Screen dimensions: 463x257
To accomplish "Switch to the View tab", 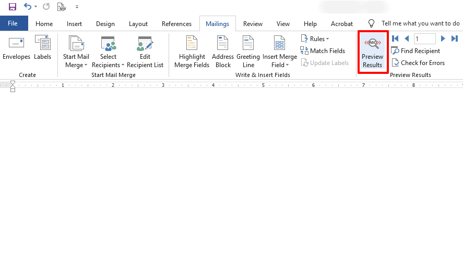I will pyautogui.click(x=283, y=24).
